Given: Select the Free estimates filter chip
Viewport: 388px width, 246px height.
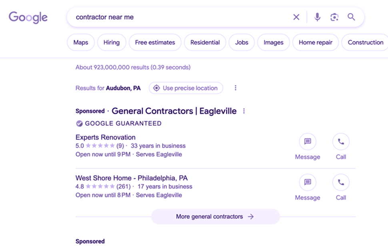Looking at the screenshot, I should point(155,42).
